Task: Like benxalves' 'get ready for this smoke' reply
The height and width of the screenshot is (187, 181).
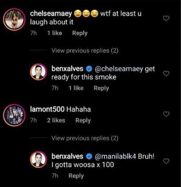Action: [x=166, y=74]
